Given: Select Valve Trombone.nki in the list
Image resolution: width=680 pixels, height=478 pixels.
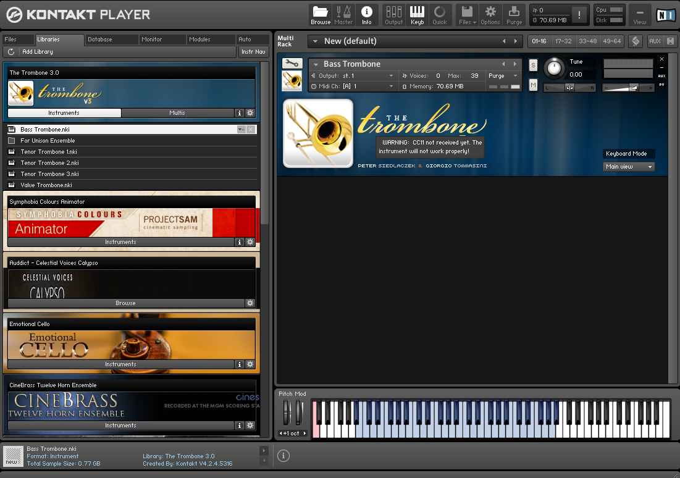Looking at the screenshot, I should point(132,185).
